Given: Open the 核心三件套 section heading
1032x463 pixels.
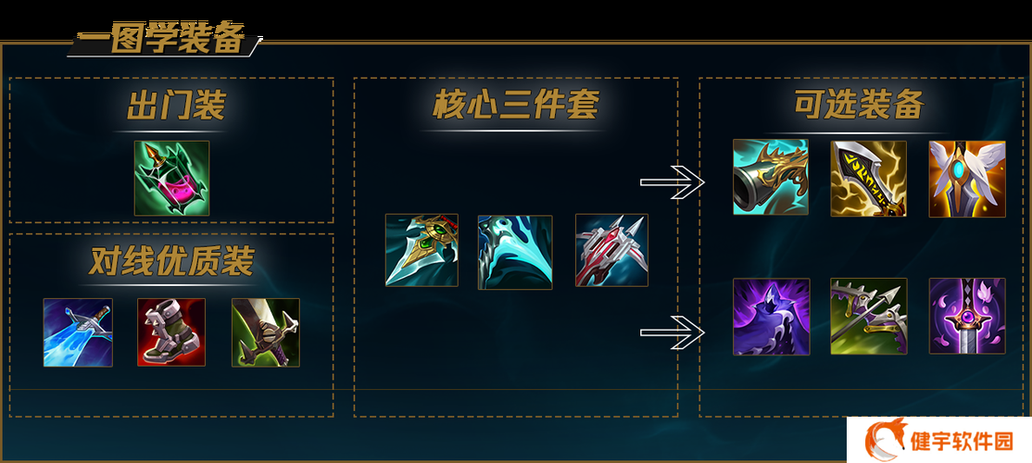Looking at the screenshot, I should (x=515, y=106).
